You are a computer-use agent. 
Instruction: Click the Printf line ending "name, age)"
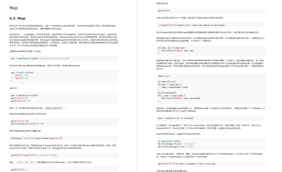pyautogui.click(x=178, y=51)
